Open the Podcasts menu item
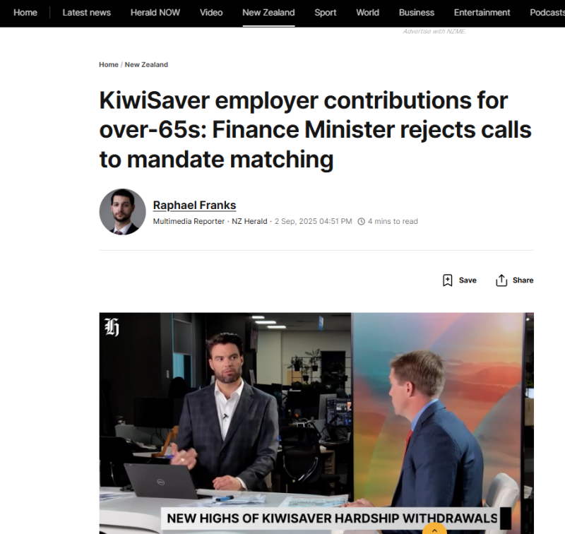The width and height of the screenshot is (565, 534). (x=547, y=13)
